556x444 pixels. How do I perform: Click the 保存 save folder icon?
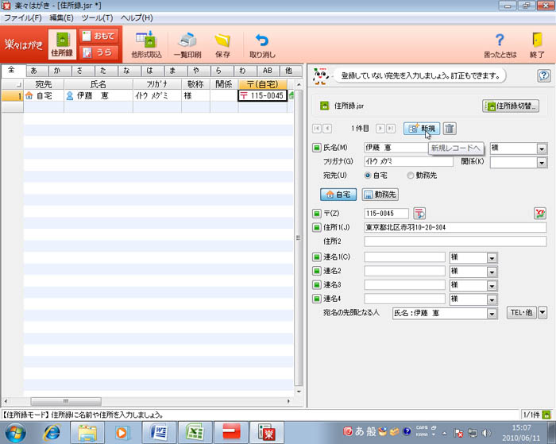pos(222,40)
